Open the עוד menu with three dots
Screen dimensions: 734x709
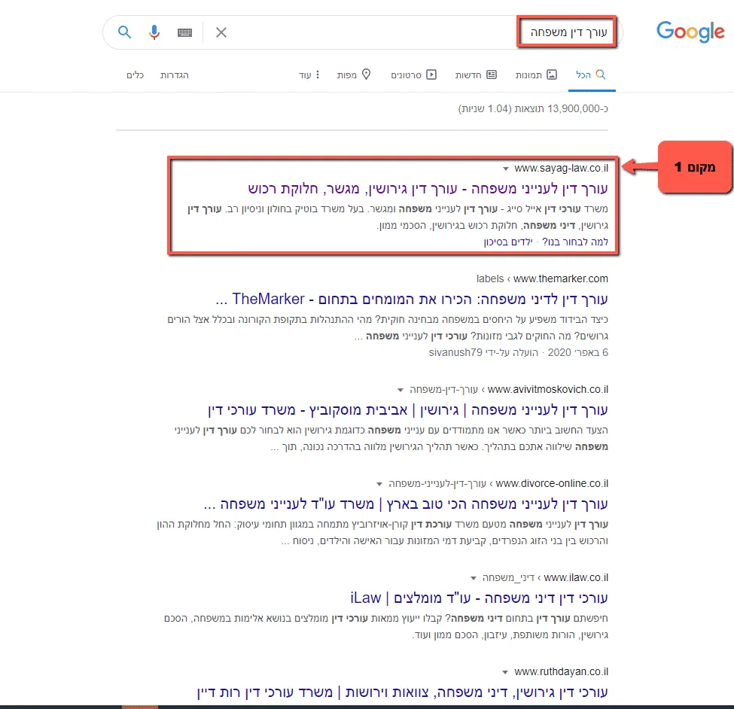(x=309, y=75)
